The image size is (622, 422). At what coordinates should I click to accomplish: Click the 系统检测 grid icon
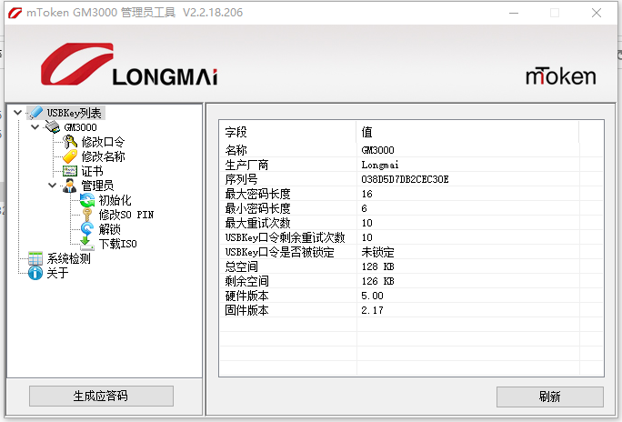35,258
